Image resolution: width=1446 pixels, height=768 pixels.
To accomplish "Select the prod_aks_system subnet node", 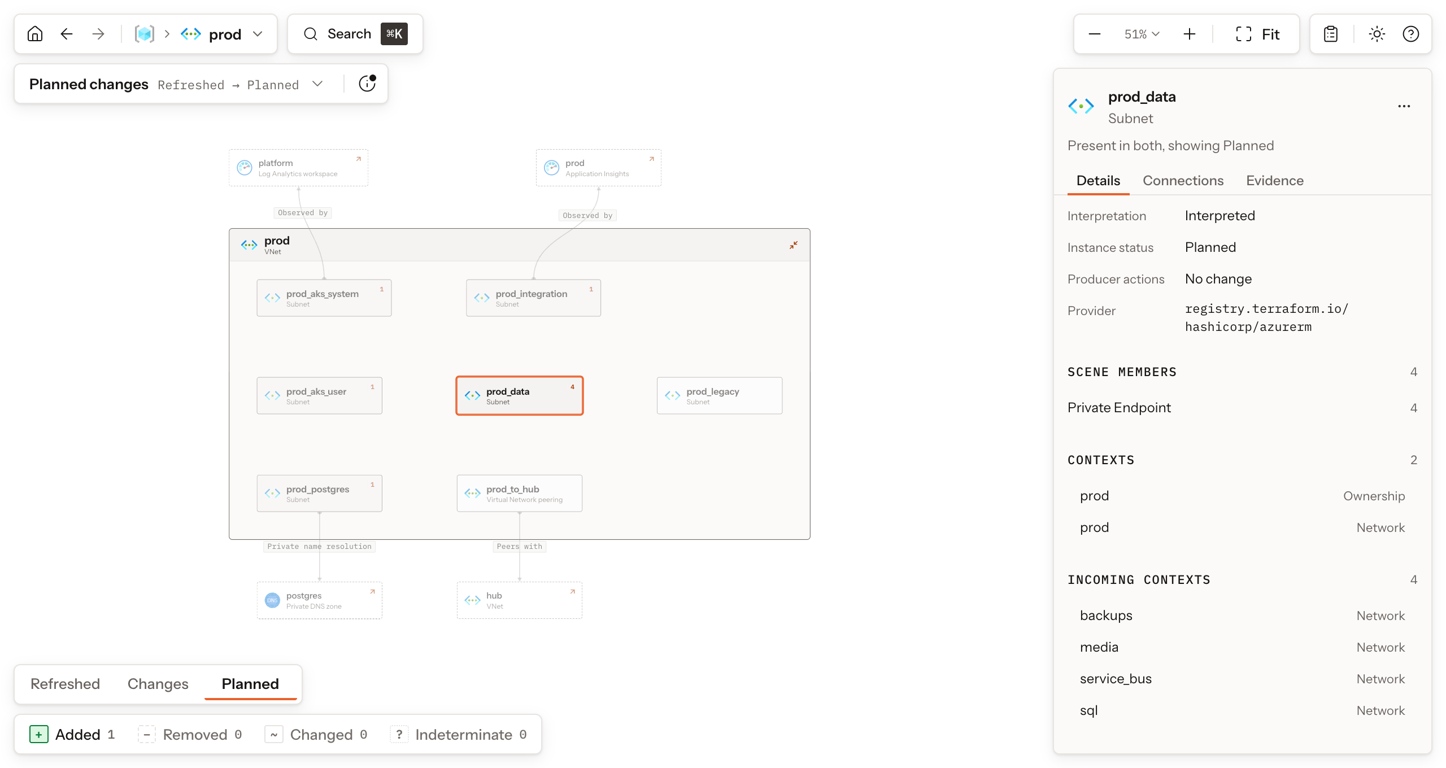I will coord(324,298).
